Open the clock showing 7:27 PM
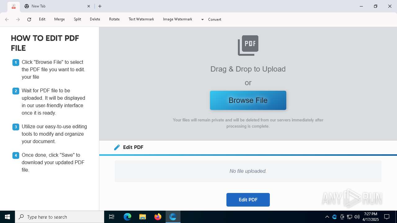Screen dimensions: 397x223 (371, 217)
